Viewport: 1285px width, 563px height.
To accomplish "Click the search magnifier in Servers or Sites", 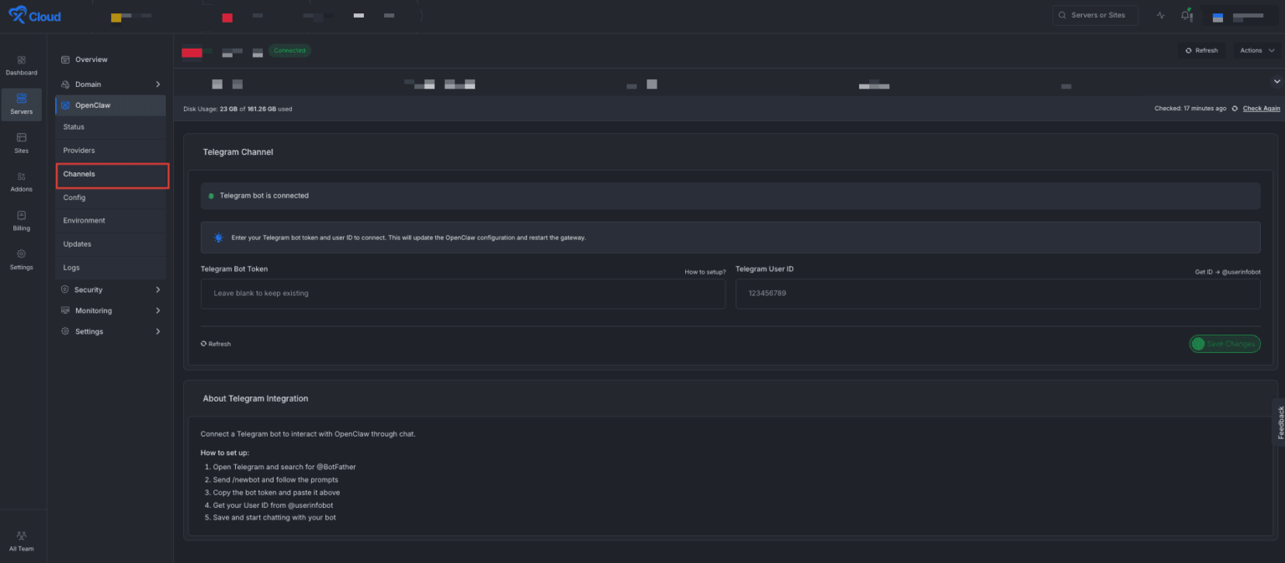I will pyautogui.click(x=1062, y=14).
